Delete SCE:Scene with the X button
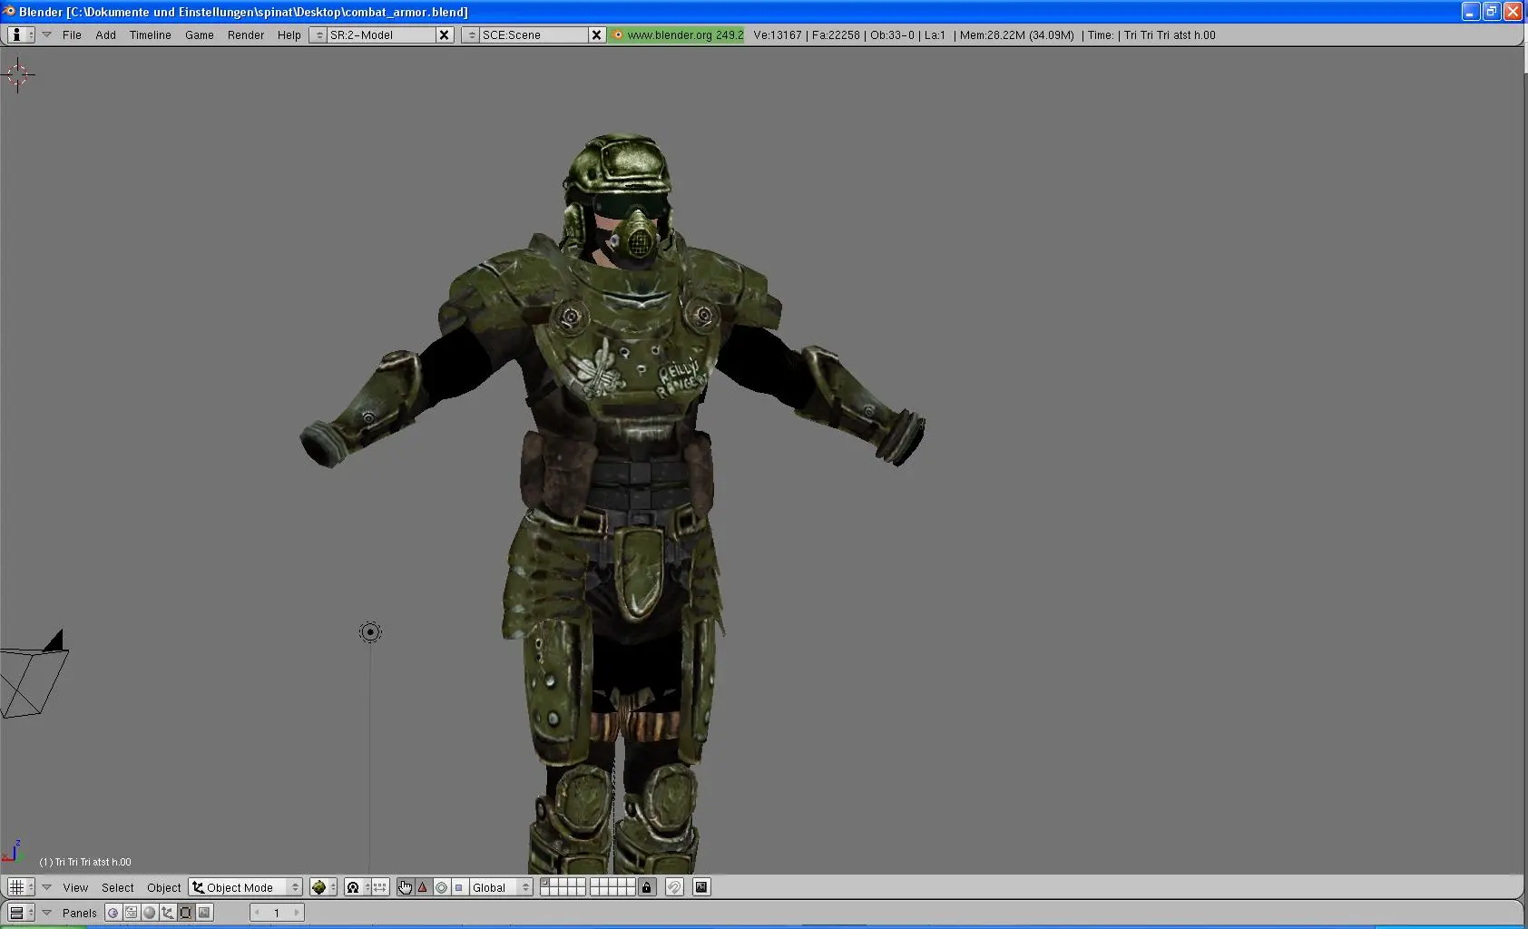The height and width of the screenshot is (929, 1528). (597, 34)
